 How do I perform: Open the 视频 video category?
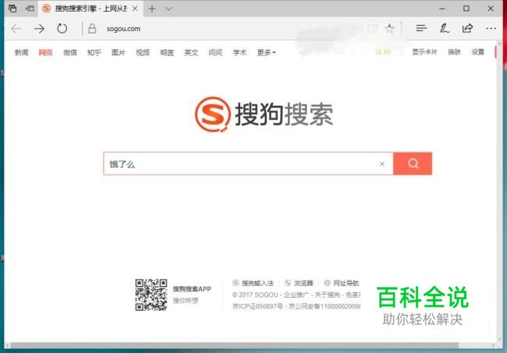tap(143, 52)
